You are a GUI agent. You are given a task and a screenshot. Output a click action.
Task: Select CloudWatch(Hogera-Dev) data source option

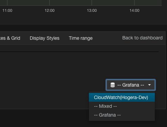122,97
